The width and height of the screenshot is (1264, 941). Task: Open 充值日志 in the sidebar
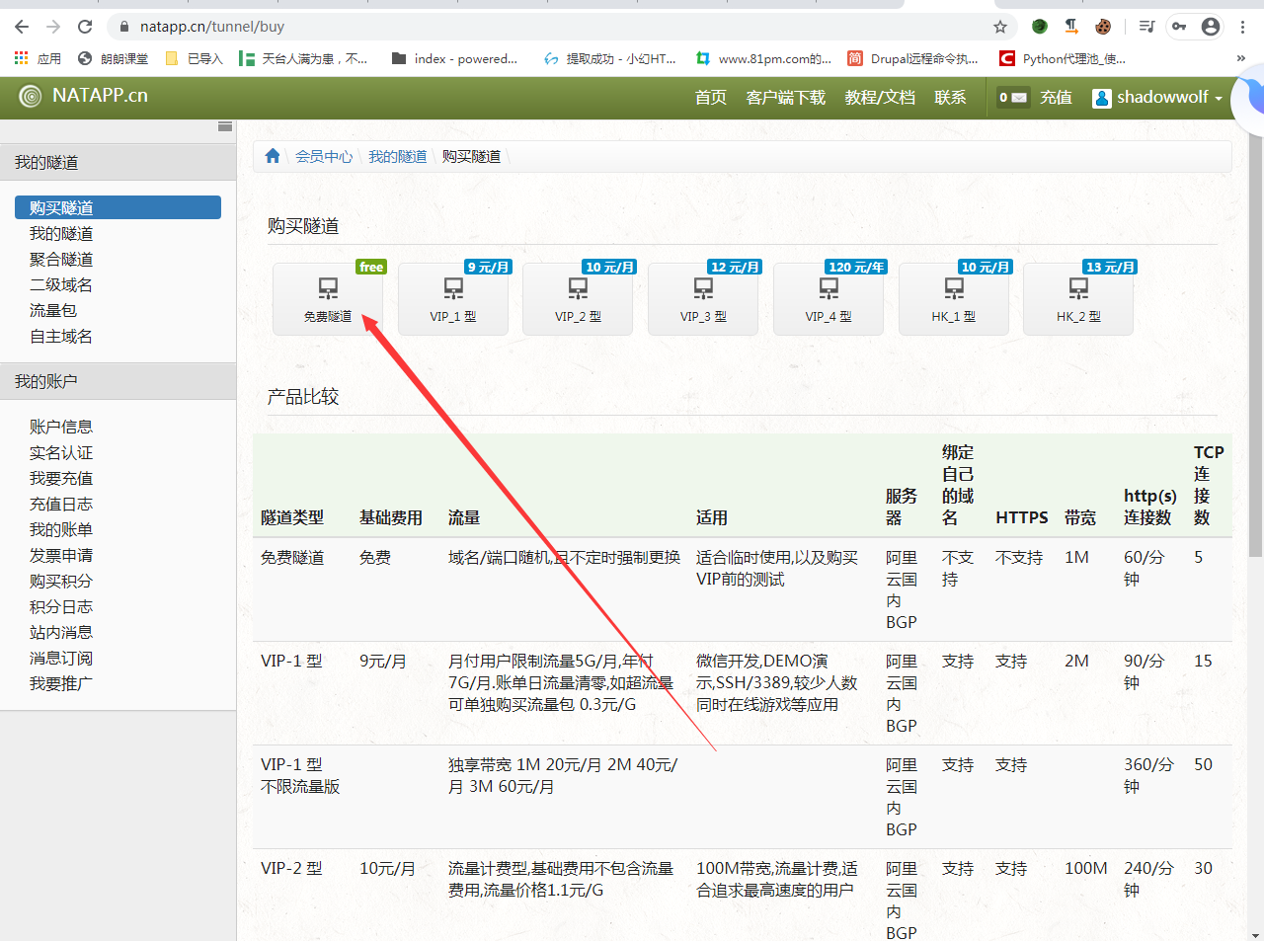pos(61,504)
